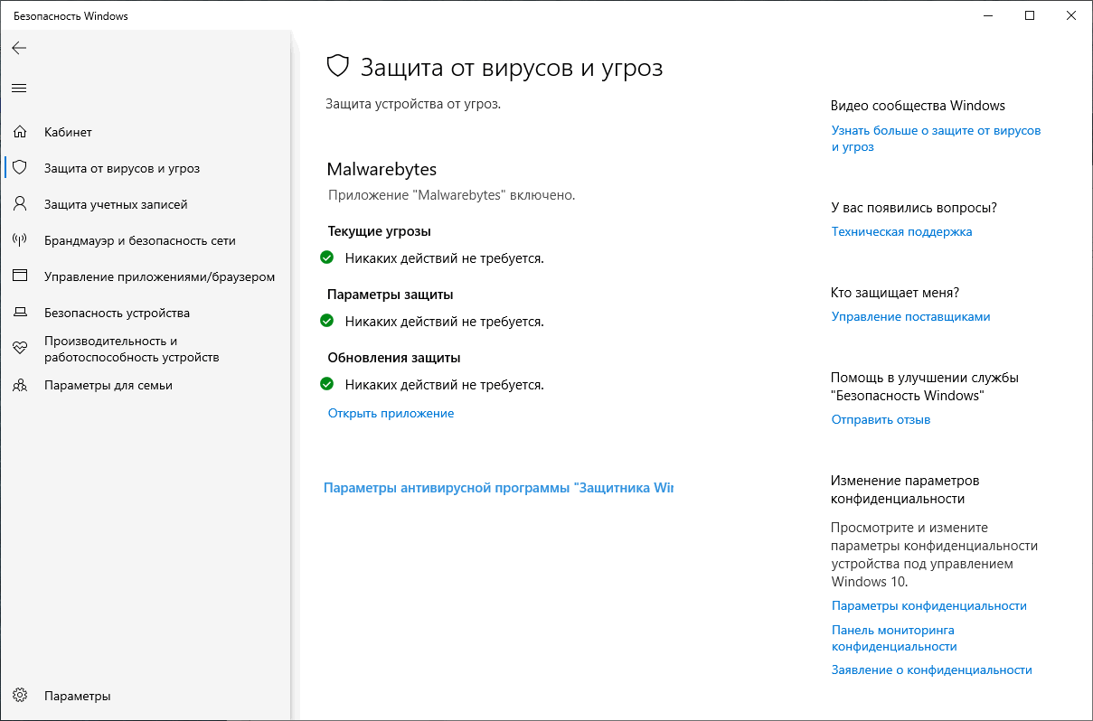Open the hamburger navigation menu icon
Image resolution: width=1093 pixels, height=721 pixels.
[19, 88]
